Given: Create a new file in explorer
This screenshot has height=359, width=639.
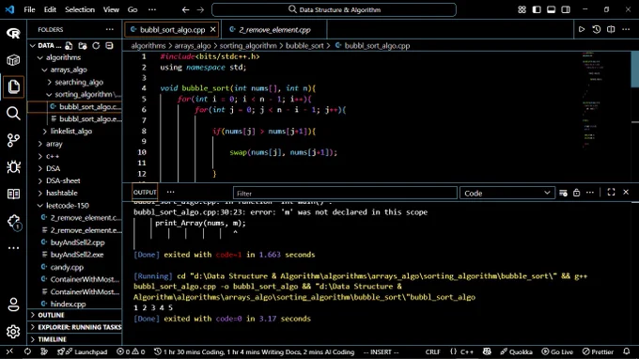Looking at the screenshot, I should [69, 46].
